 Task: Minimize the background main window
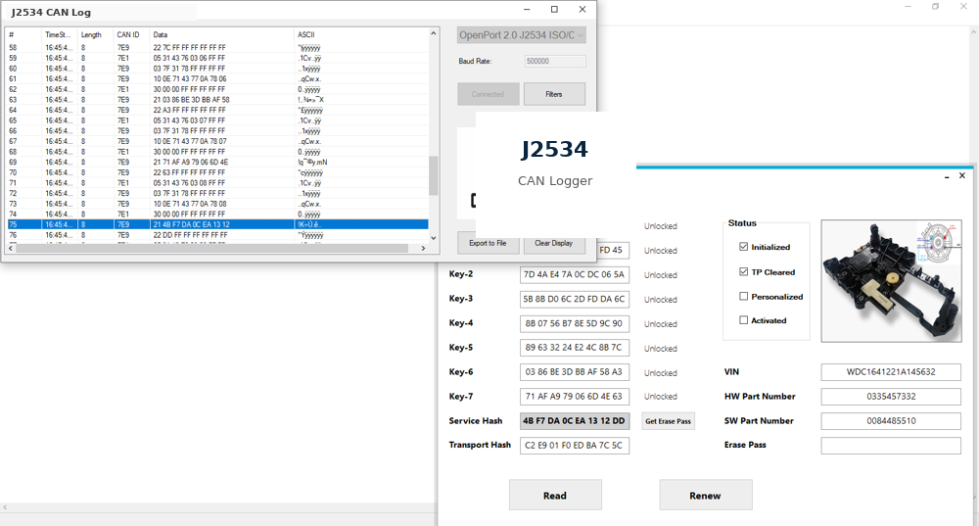click(x=908, y=6)
